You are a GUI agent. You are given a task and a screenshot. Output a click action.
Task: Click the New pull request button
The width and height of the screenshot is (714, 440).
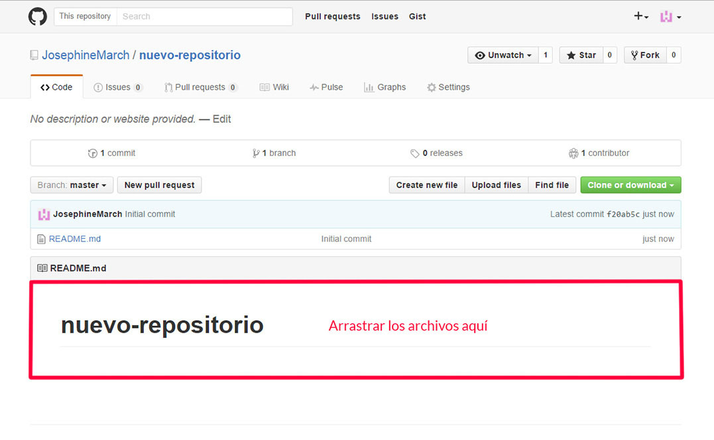tap(159, 185)
